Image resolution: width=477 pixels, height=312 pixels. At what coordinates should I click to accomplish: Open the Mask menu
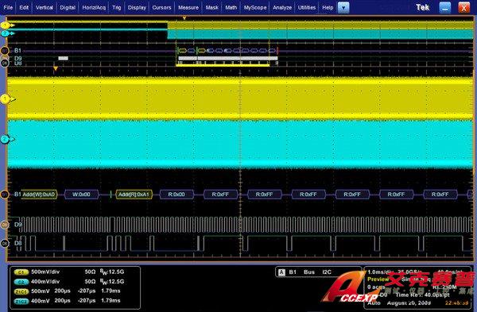coord(211,8)
